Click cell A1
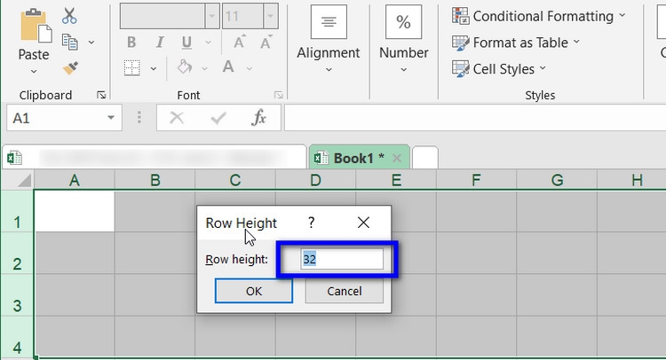Screen dimensions: 666x360 (75, 211)
